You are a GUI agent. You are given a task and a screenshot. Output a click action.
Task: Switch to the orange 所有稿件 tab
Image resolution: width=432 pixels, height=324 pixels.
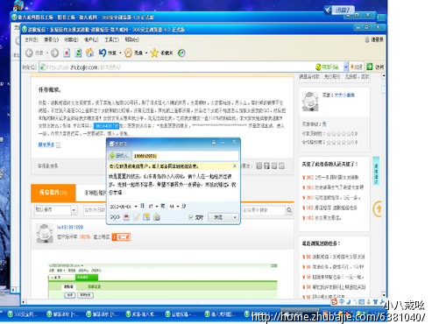[x=53, y=193]
